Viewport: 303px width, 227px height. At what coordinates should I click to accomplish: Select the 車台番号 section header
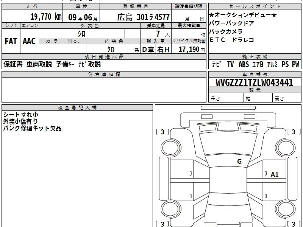[x=255, y=74]
